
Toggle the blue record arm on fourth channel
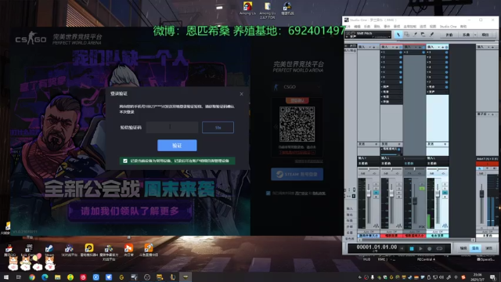pyautogui.click(x=445, y=193)
